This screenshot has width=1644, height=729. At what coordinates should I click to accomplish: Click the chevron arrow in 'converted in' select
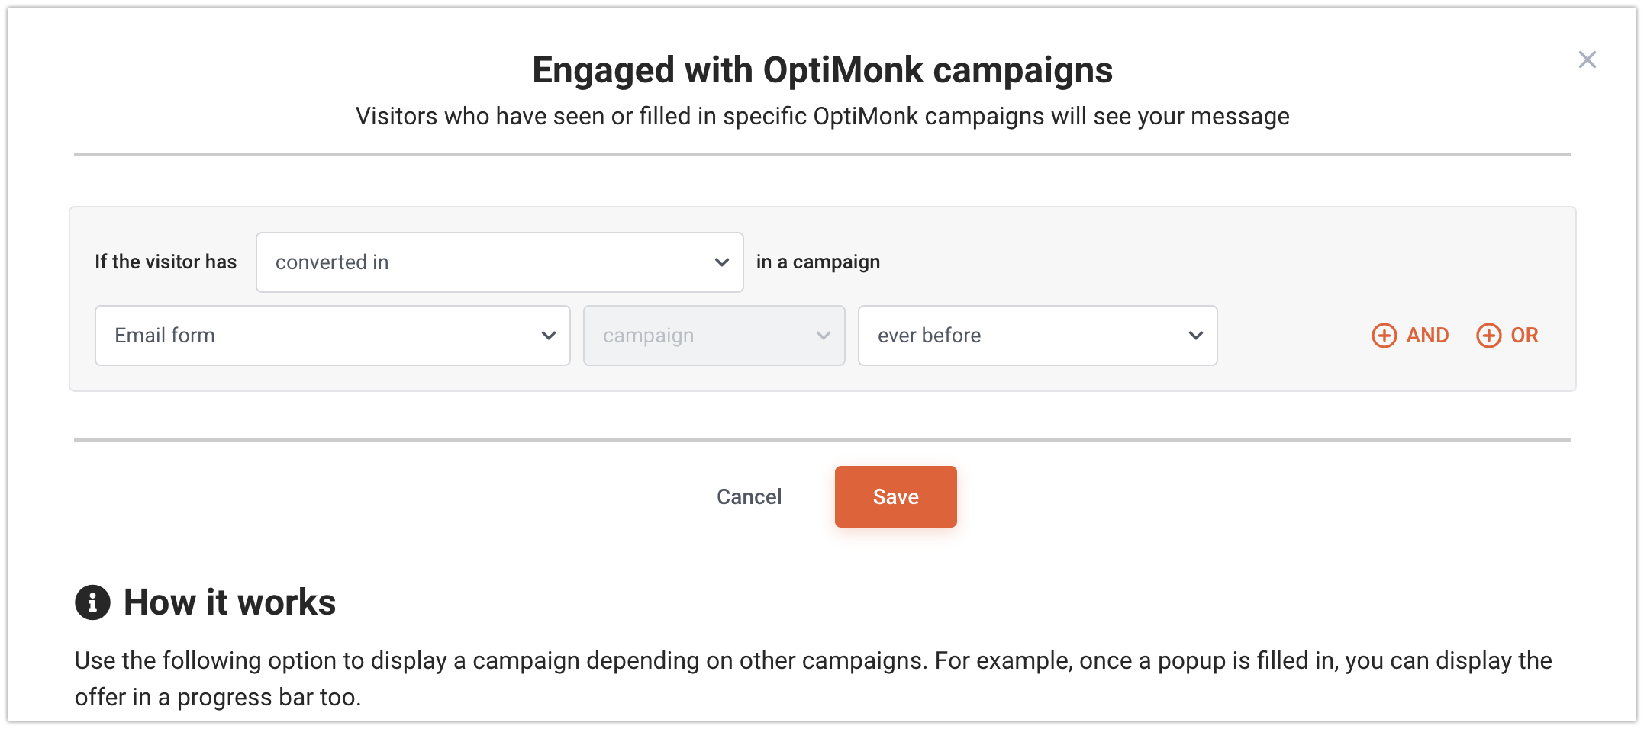click(x=721, y=262)
